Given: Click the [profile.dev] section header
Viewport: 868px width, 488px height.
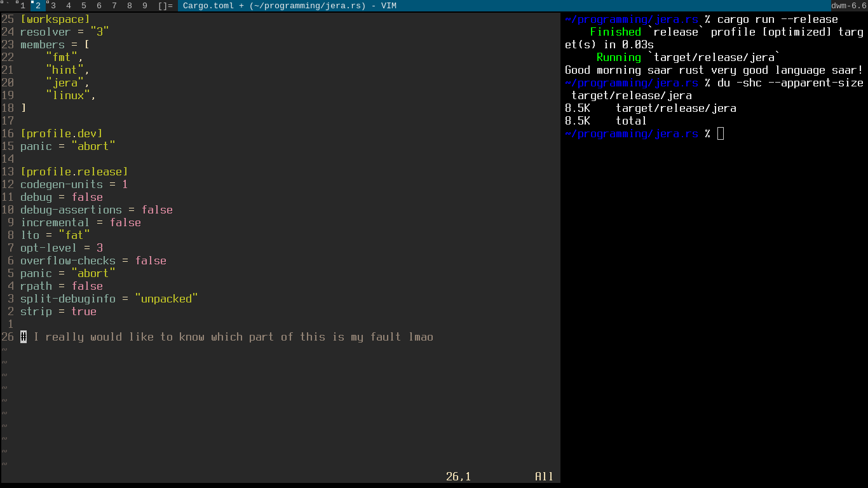Looking at the screenshot, I should click(x=62, y=133).
